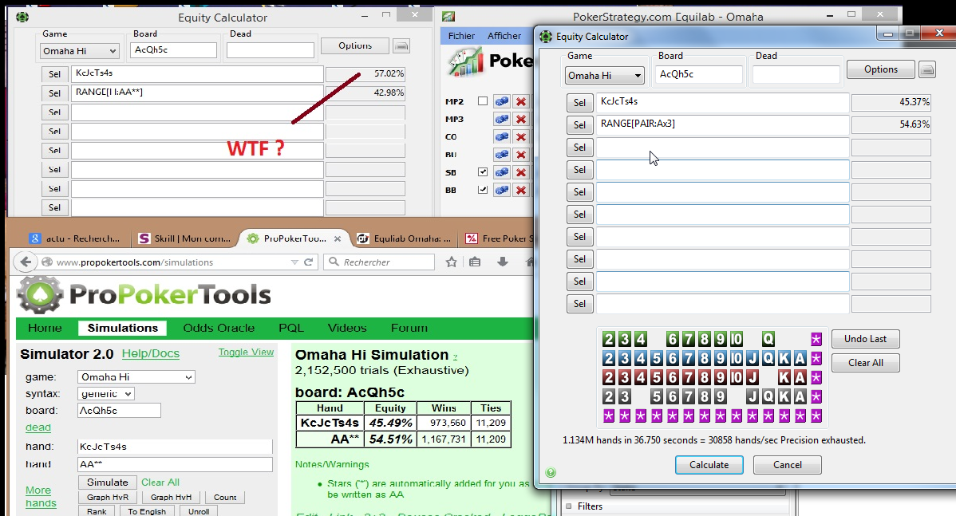Click the Calculate button
956x516 pixels.
tap(709, 465)
